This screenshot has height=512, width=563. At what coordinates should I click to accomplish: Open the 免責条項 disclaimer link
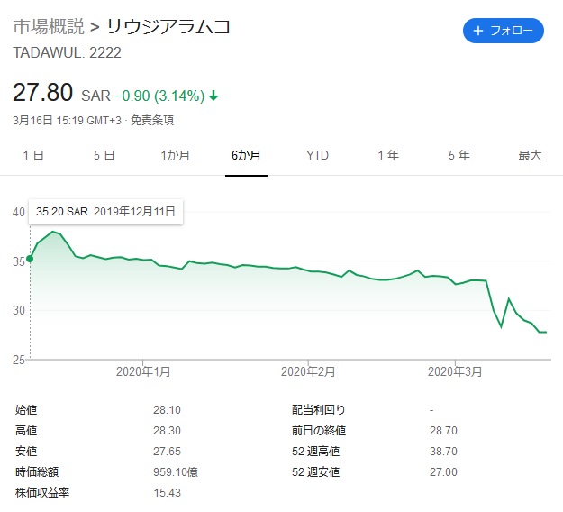click(x=152, y=120)
